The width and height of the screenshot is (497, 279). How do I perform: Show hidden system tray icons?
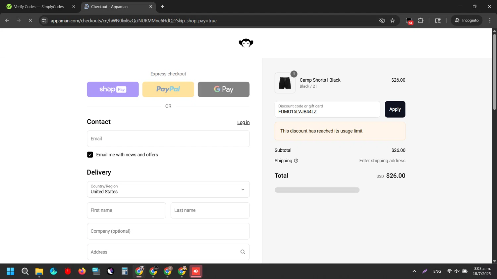pos(414,271)
